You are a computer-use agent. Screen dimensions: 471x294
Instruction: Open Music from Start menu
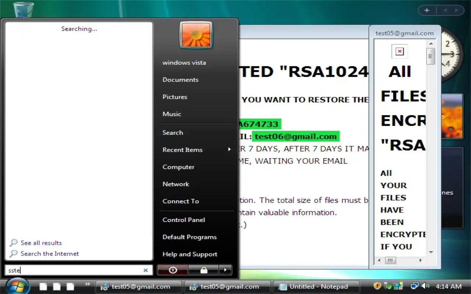pos(172,114)
